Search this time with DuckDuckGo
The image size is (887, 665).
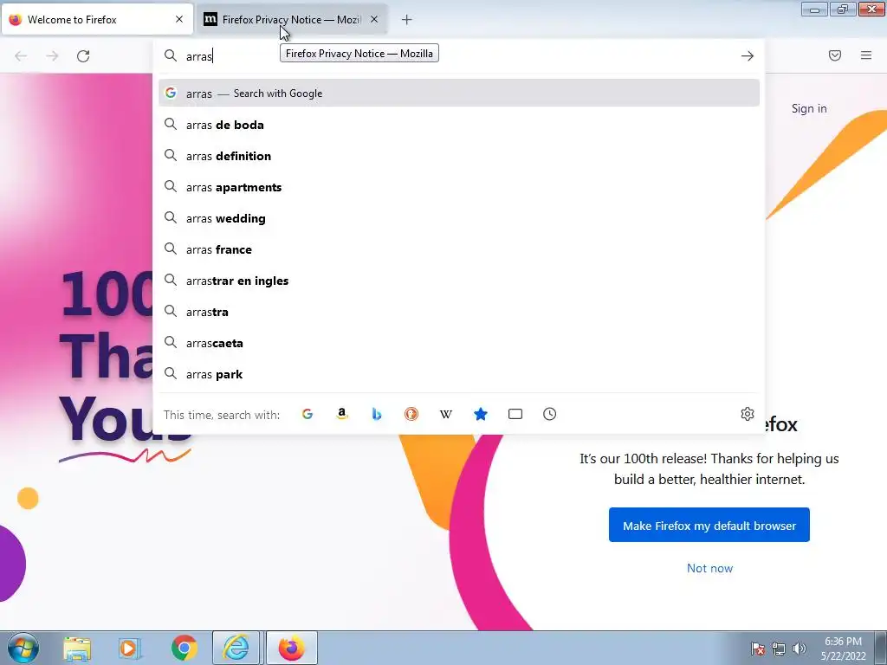pos(411,414)
